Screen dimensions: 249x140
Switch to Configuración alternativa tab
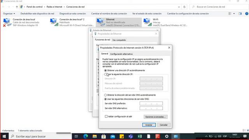coord(121,54)
